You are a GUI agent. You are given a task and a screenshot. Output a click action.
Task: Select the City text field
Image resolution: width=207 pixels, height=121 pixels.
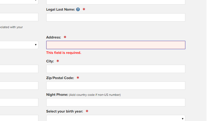point(116,69)
